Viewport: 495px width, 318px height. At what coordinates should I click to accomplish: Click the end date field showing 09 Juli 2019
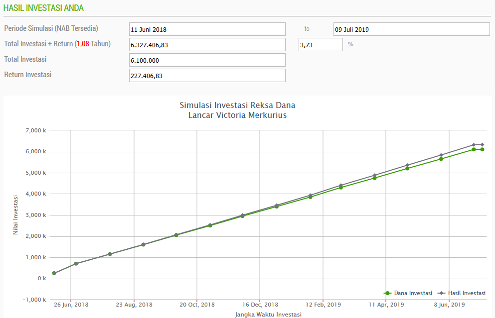(411, 29)
